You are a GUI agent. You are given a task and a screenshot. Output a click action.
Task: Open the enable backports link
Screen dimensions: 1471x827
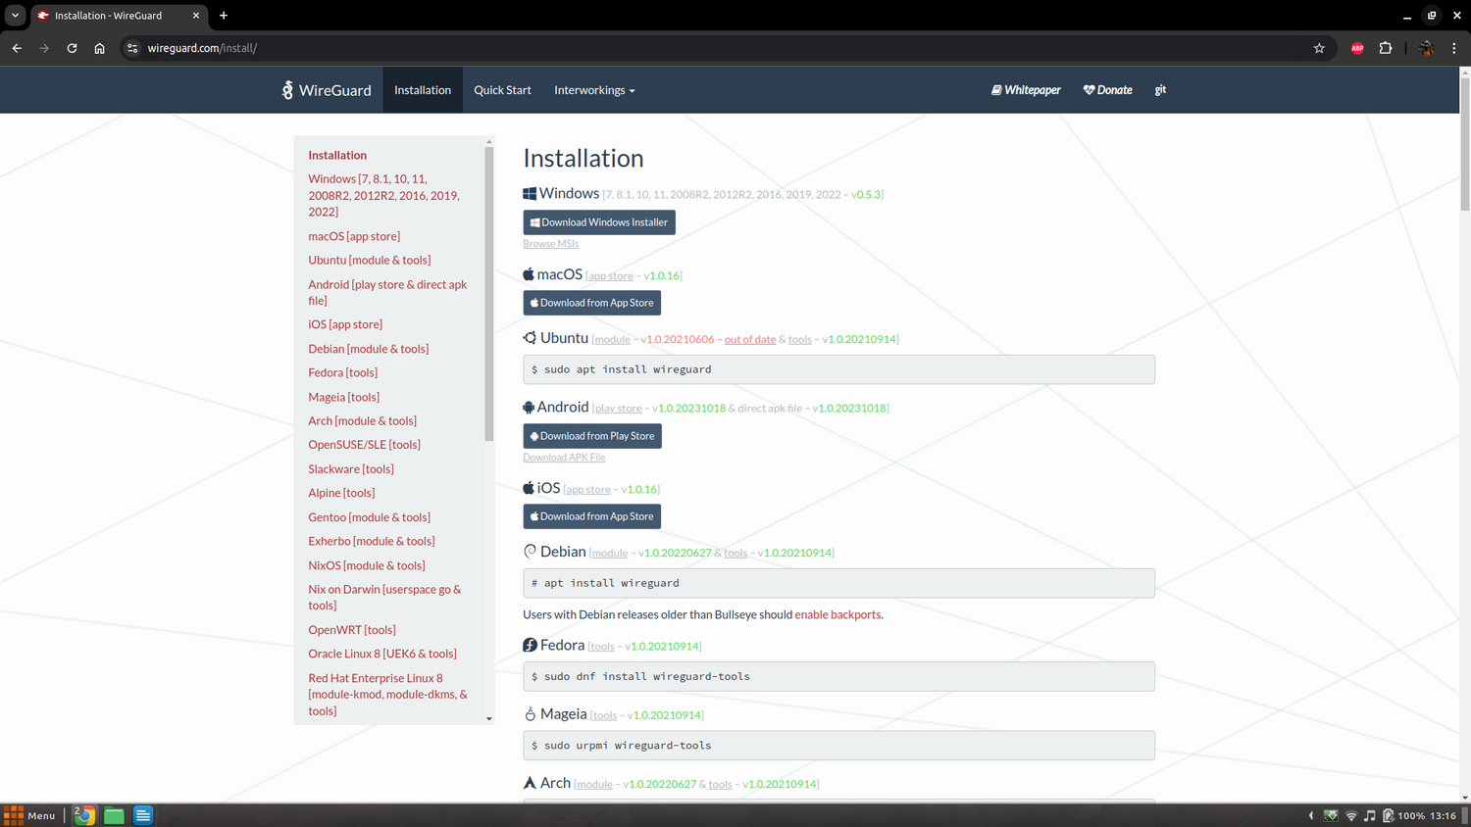click(837, 614)
